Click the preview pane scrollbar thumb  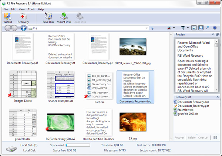(216, 45)
